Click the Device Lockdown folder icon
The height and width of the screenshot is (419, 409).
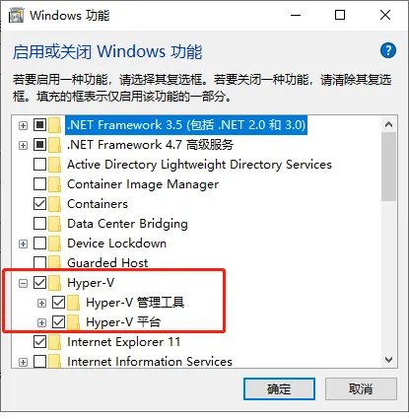pos(54,244)
